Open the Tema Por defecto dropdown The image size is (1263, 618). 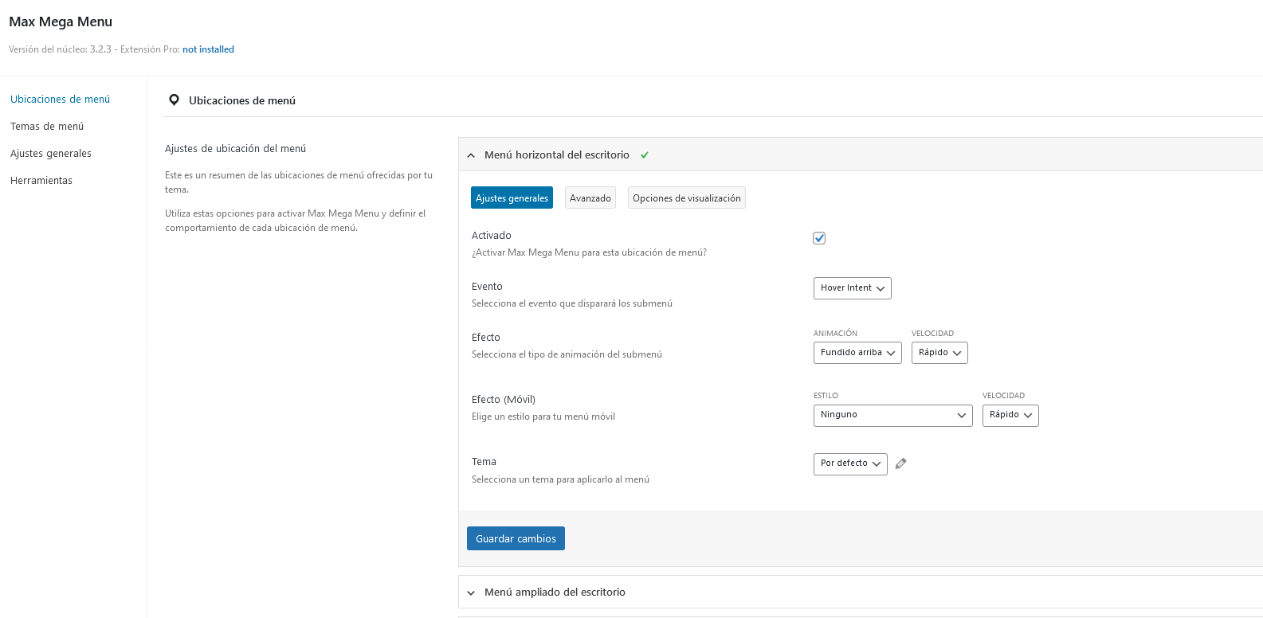pos(849,464)
